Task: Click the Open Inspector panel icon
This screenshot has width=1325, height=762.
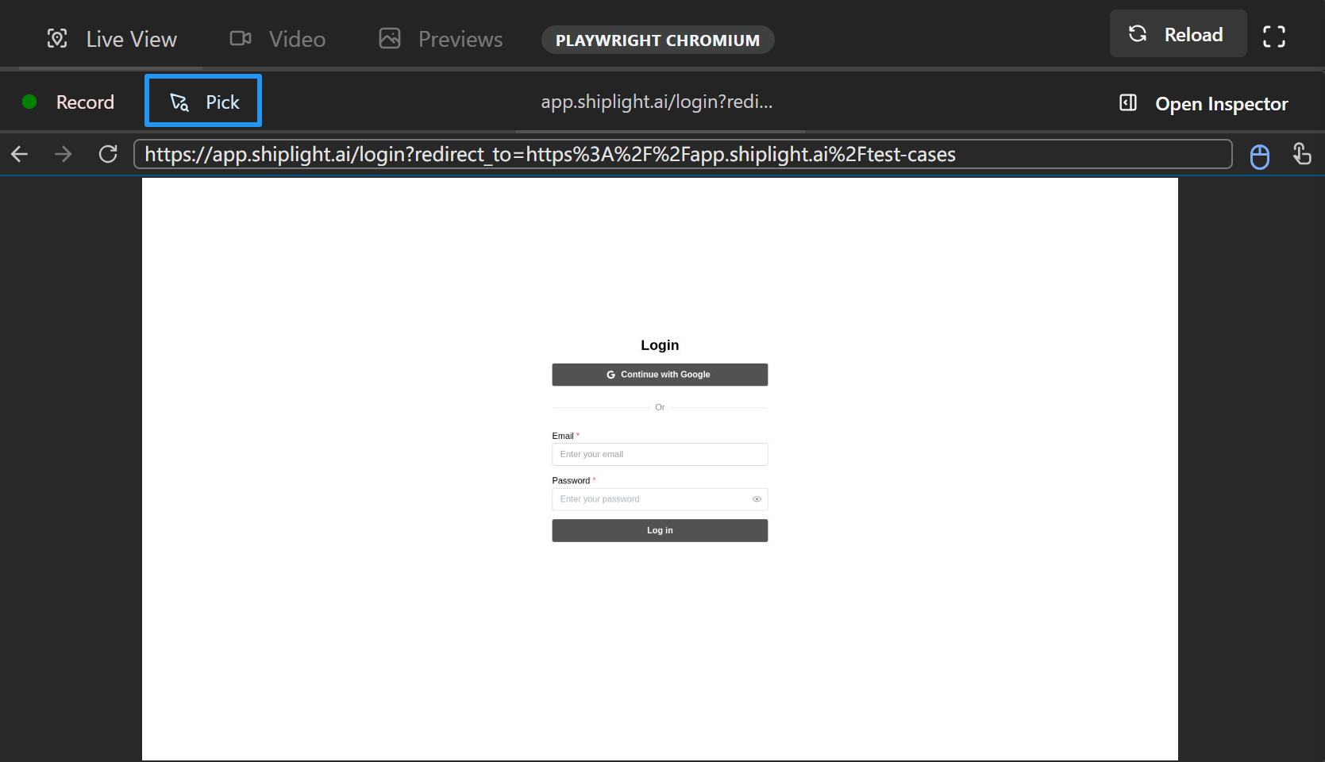Action: click(x=1127, y=102)
